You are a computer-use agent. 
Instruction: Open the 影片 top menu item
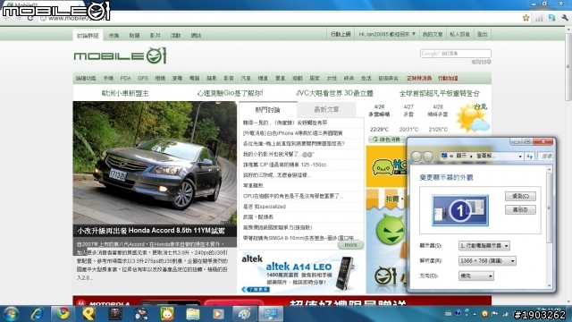pyautogui.click(x=155, y=36)
